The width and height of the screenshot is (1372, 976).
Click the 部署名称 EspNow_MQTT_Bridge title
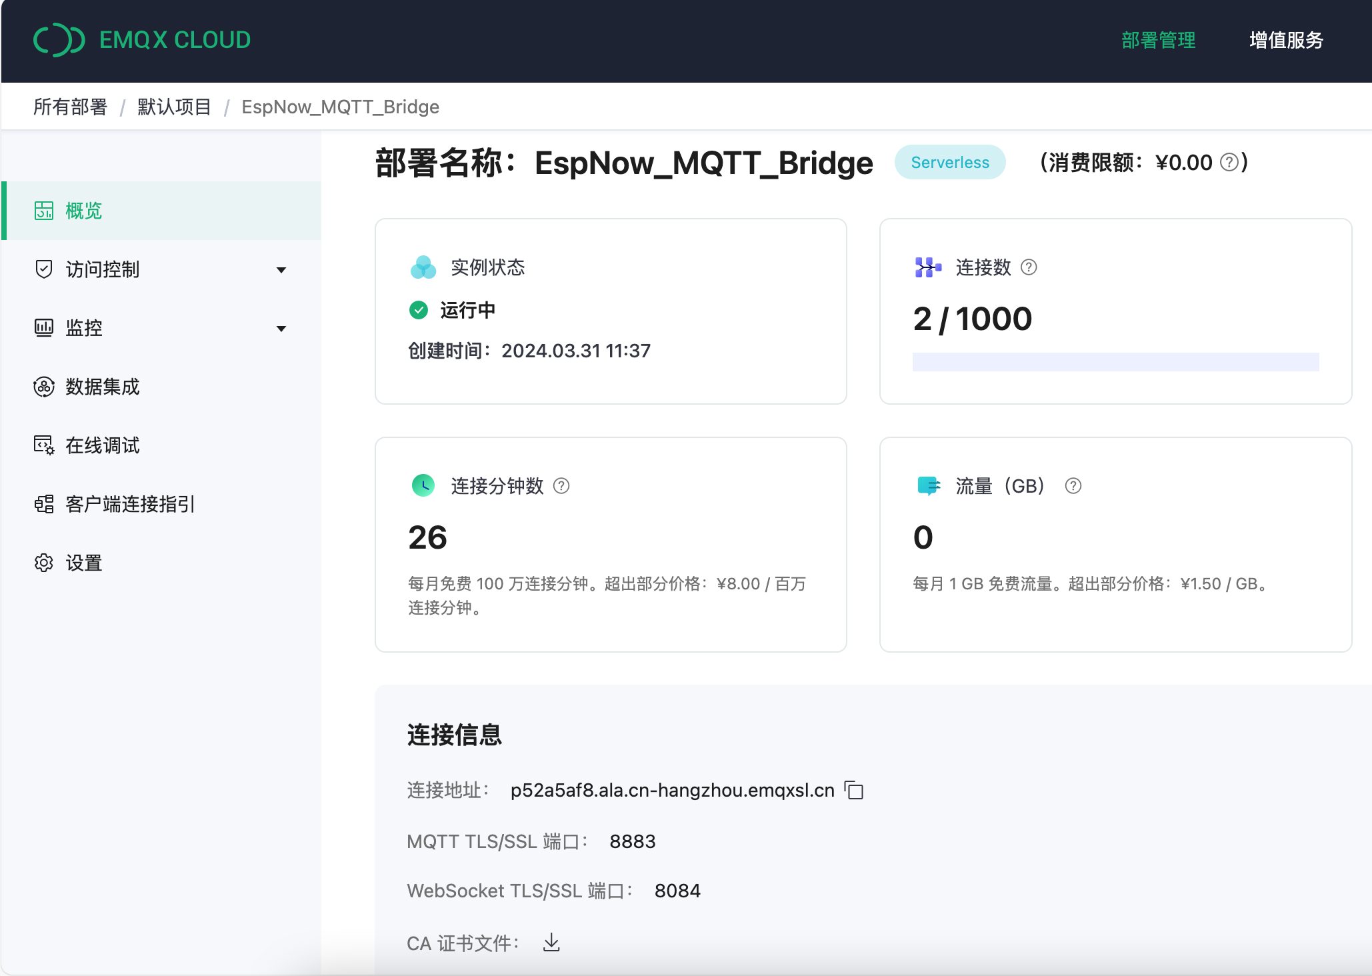point(624,163)
